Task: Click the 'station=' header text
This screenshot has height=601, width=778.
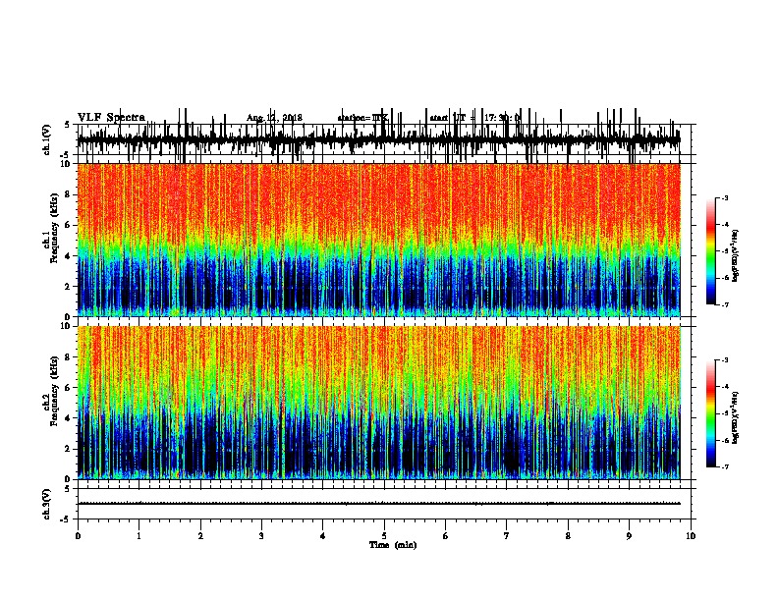Action: tap(355, 118)
